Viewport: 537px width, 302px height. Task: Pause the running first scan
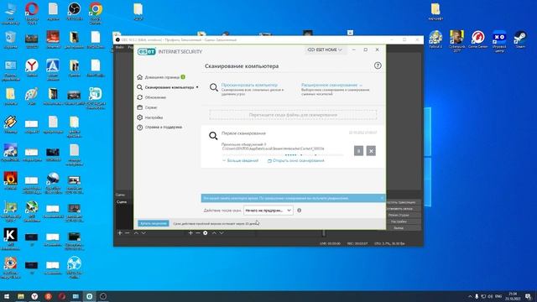click(x=358, y=151)
